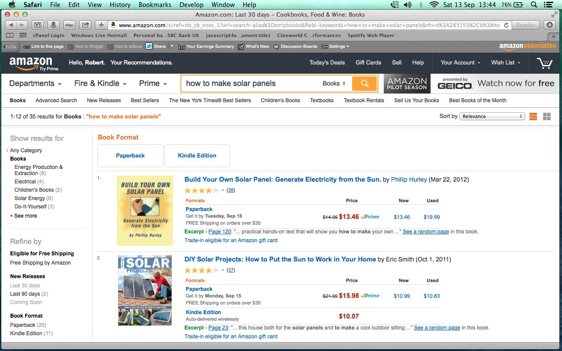Open the Phillip Hurley author link

coord(409,179)
